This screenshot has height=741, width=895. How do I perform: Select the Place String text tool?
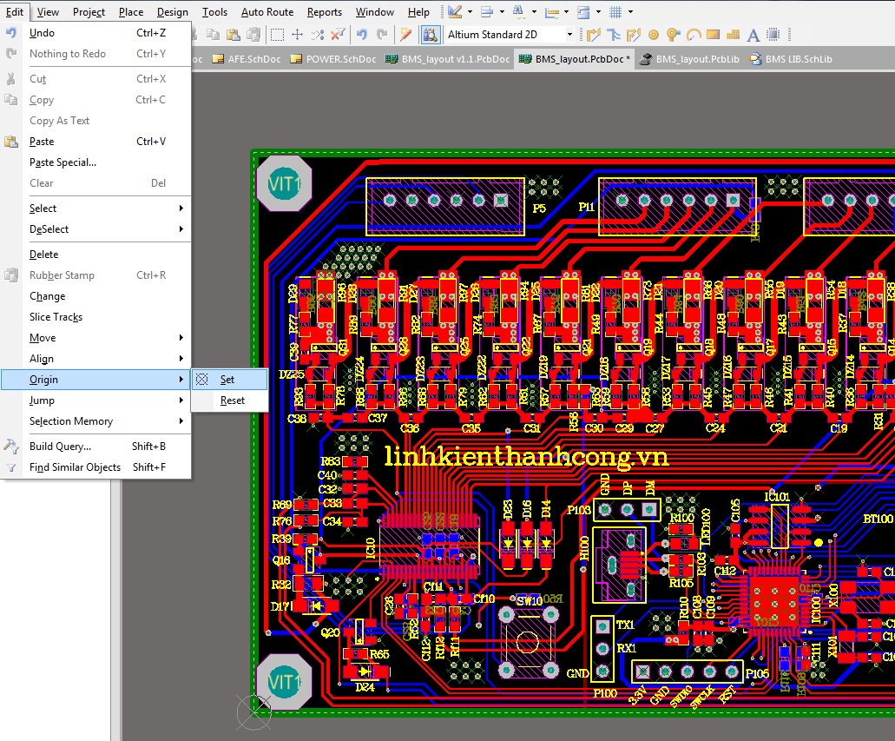[x=753, y=35]
